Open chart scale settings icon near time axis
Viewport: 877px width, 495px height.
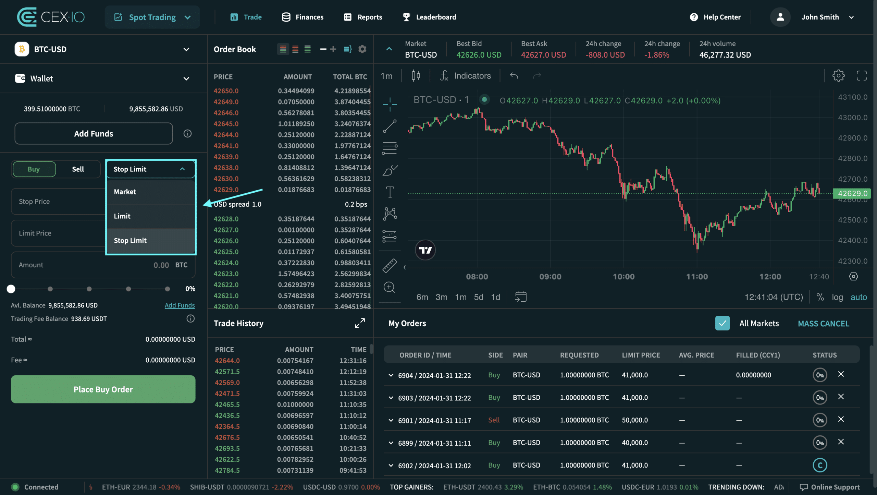pyautogui.click(x=853, y=276)
